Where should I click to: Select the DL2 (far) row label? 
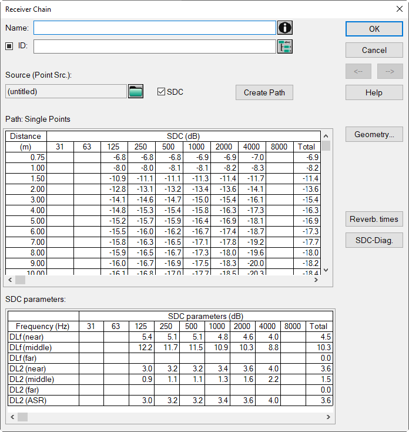43,390
